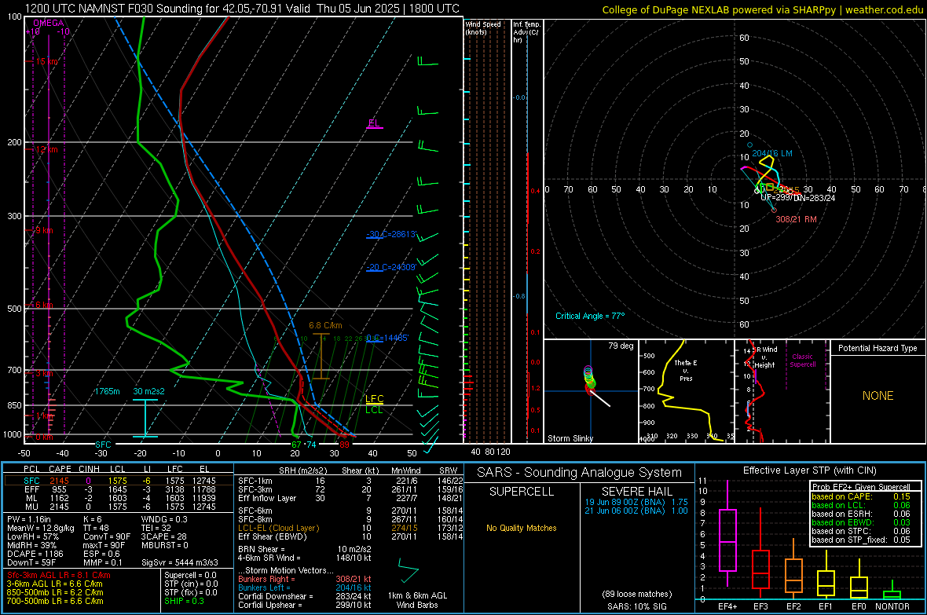Click the 'DCAPE = 1186' value
Image resolution: width=927 pixels, height=615 pixels.
click(x=35, y=554)
